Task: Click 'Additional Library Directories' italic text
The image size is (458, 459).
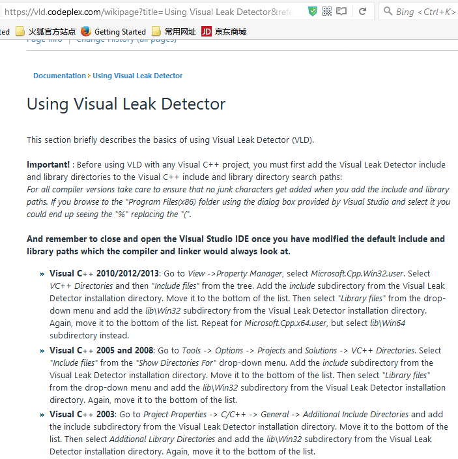Action: pos(162,439)
